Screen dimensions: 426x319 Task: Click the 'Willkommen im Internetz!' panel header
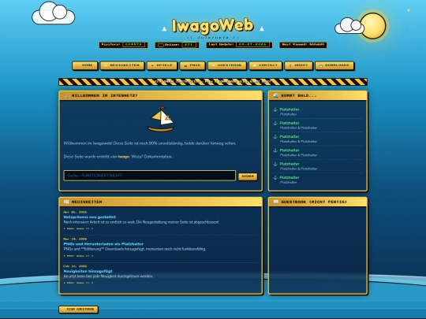click(x=161, y=96)
